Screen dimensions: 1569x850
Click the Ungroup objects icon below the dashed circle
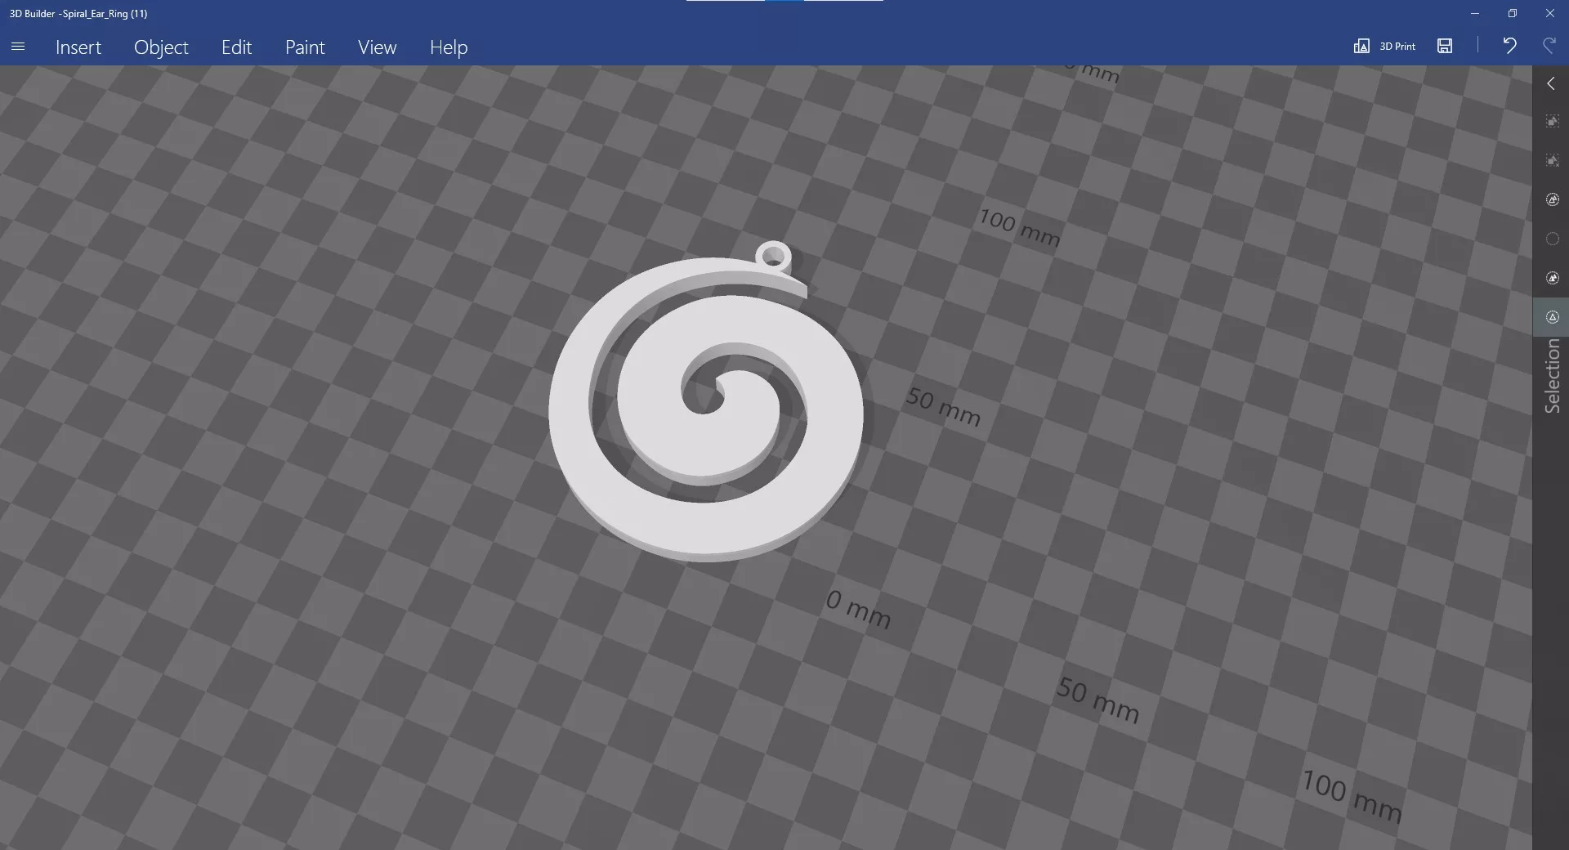coord(1552,278)
